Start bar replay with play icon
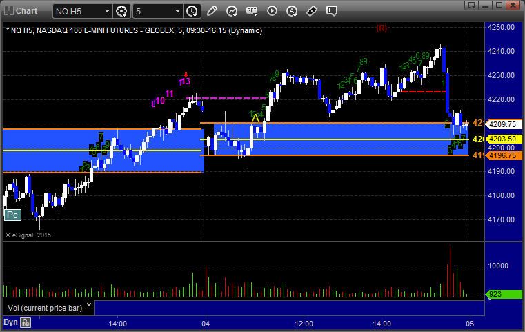Screen dimensions: 525x332 [272, 11]
